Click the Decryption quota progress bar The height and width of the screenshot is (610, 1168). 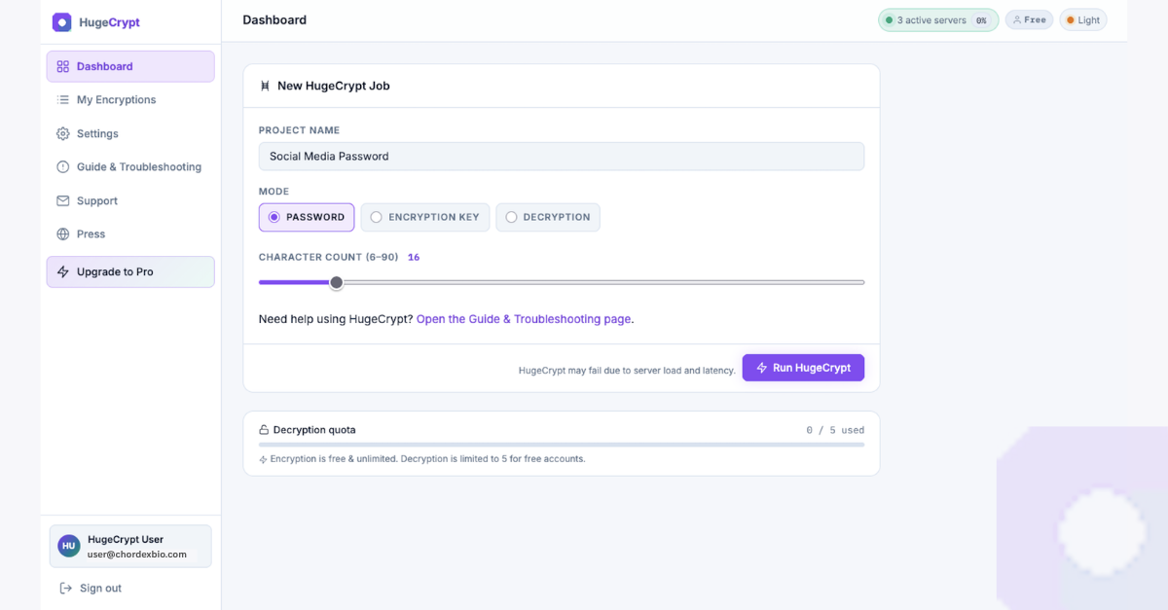pyautogui.click(x=562, y=445)
